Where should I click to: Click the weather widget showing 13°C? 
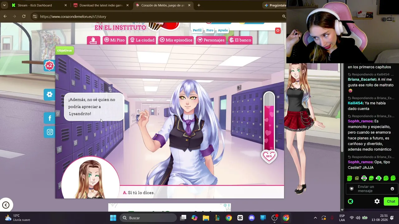point(18,218)
